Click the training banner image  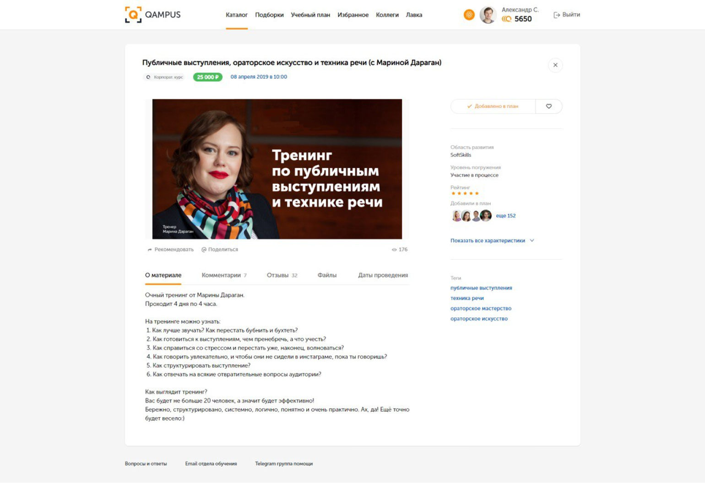[x=277, y=169]
